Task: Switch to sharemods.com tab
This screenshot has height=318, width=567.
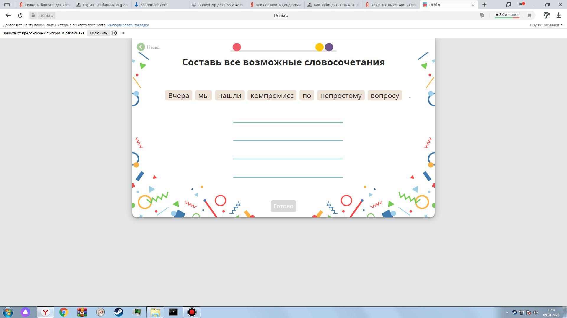Action: (154, 5)
